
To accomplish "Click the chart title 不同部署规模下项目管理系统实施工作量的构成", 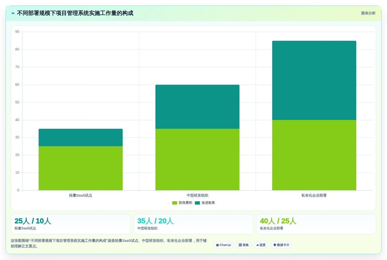I will (75, 13).
